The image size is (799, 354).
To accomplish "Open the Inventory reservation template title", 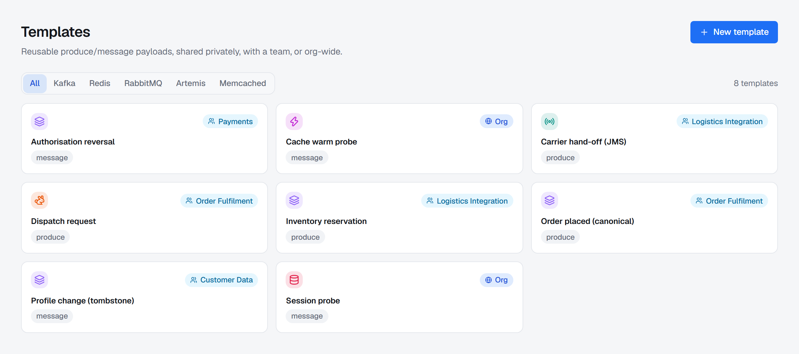I will click(x=326, y=221).
